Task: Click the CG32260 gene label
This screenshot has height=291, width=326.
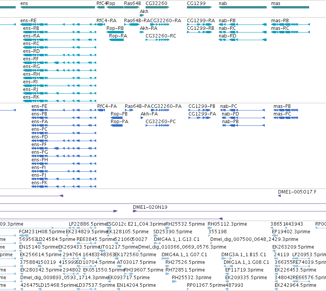Action: pyautogui.click(x=156, y=3)
